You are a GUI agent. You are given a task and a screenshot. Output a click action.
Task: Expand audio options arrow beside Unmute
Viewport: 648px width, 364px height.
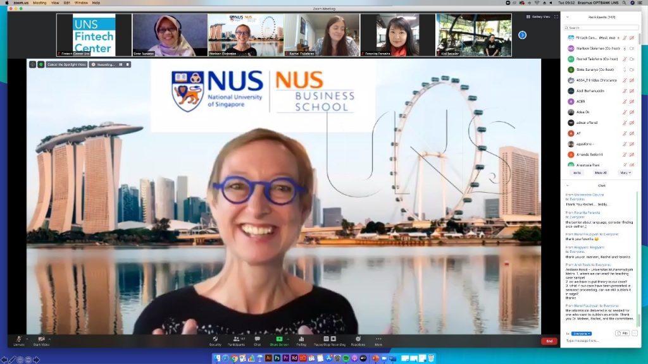click(27, 339)
